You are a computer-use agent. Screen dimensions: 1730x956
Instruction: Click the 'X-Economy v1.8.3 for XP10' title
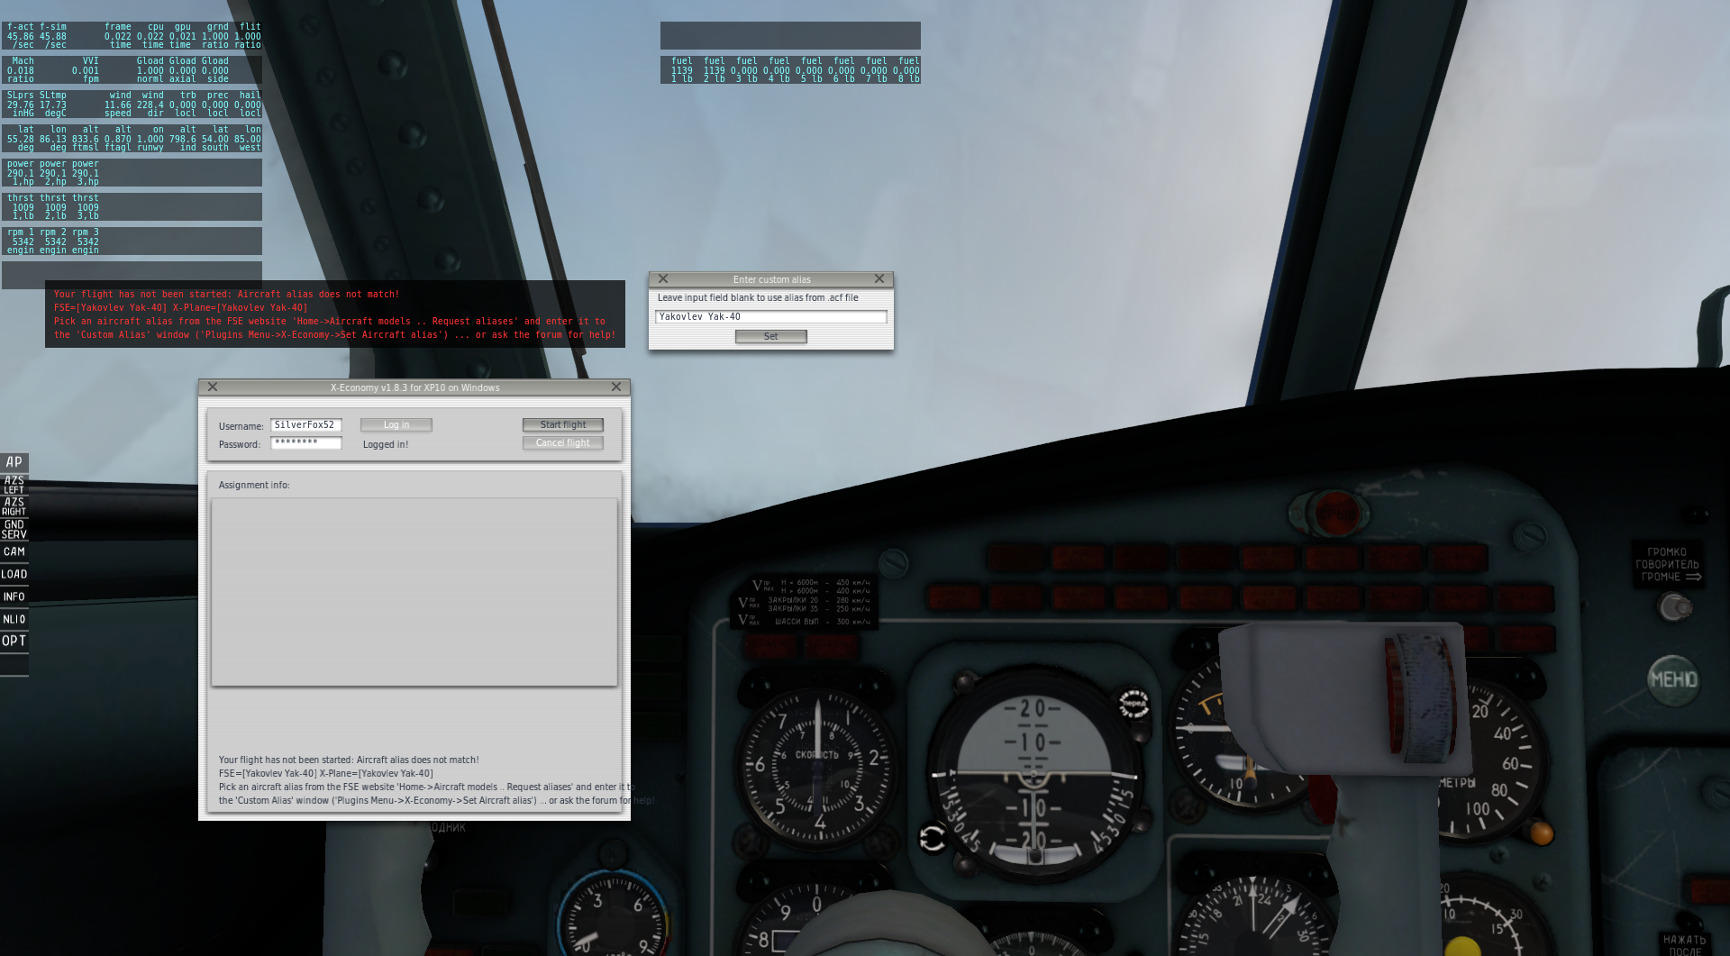coord(414,387)
